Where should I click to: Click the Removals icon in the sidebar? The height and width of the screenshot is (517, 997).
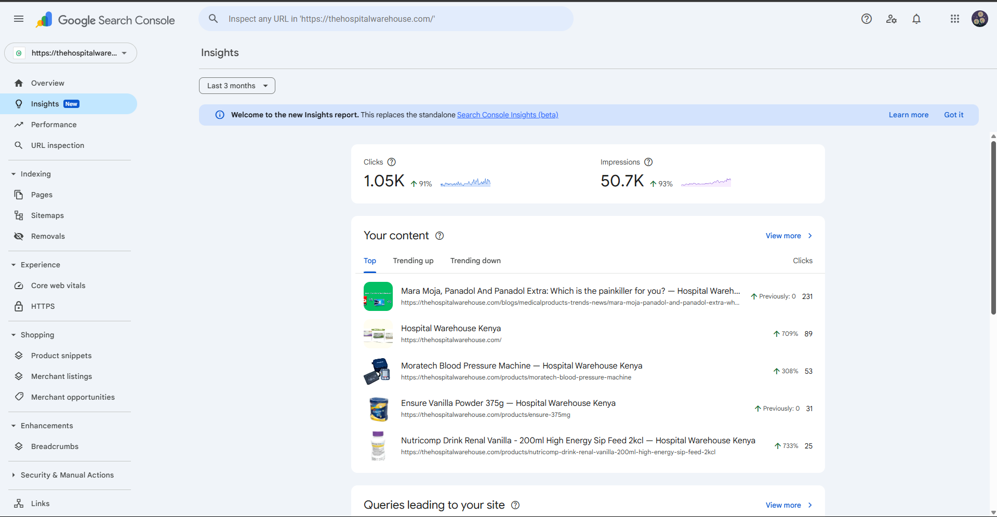point(19,236)
